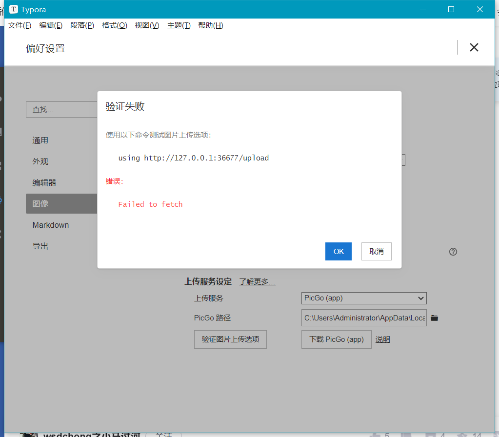The height and width of the screenshot is (437, 499).
Task: Click OK in the 验证失败 dialog
Action: (339, 252)
